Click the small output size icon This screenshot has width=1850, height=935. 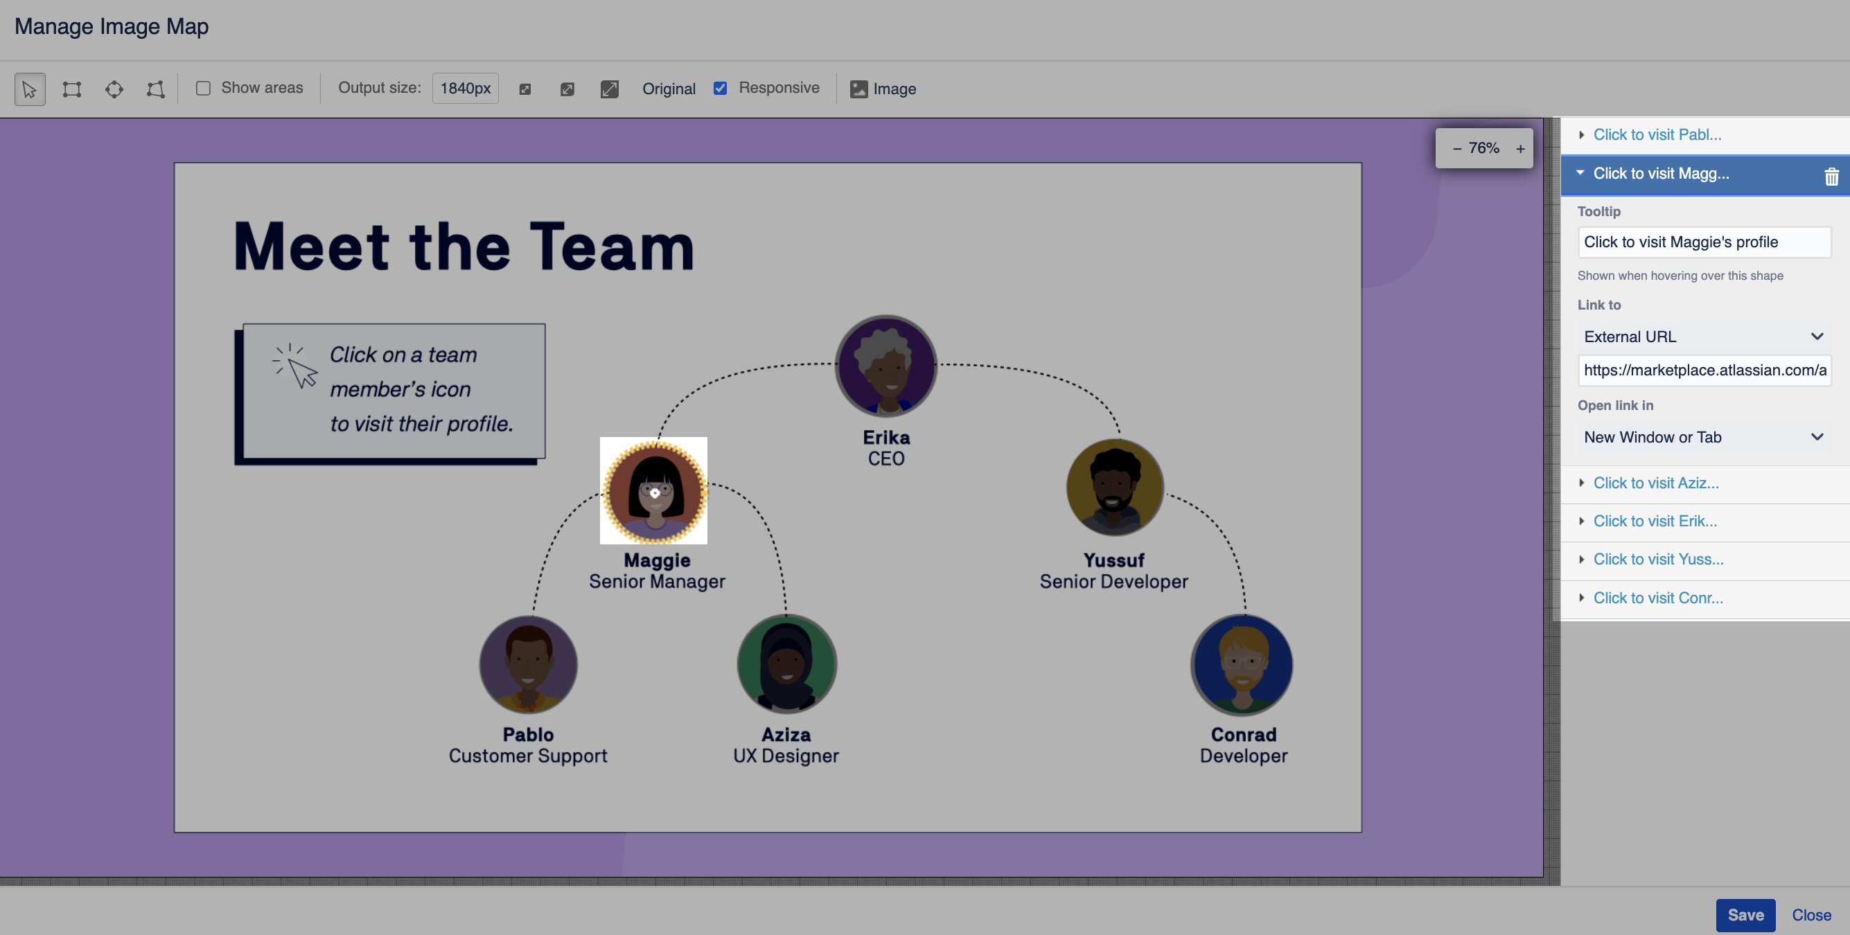(525, 89)
